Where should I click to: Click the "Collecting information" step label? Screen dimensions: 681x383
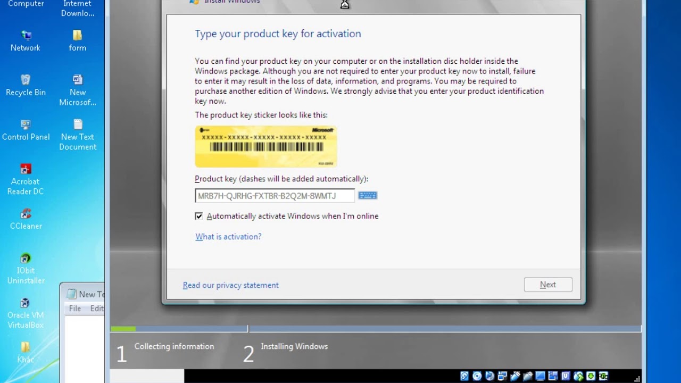174,346
